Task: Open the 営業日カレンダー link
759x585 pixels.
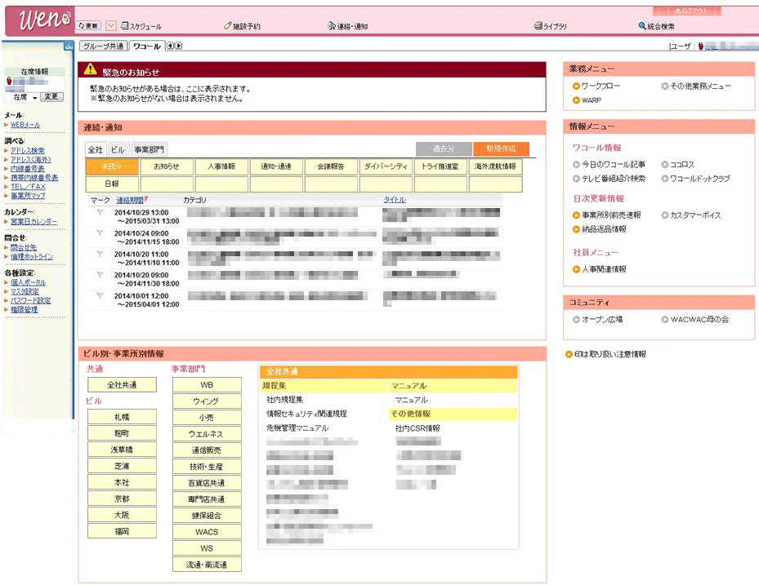Action: point(33,221)
